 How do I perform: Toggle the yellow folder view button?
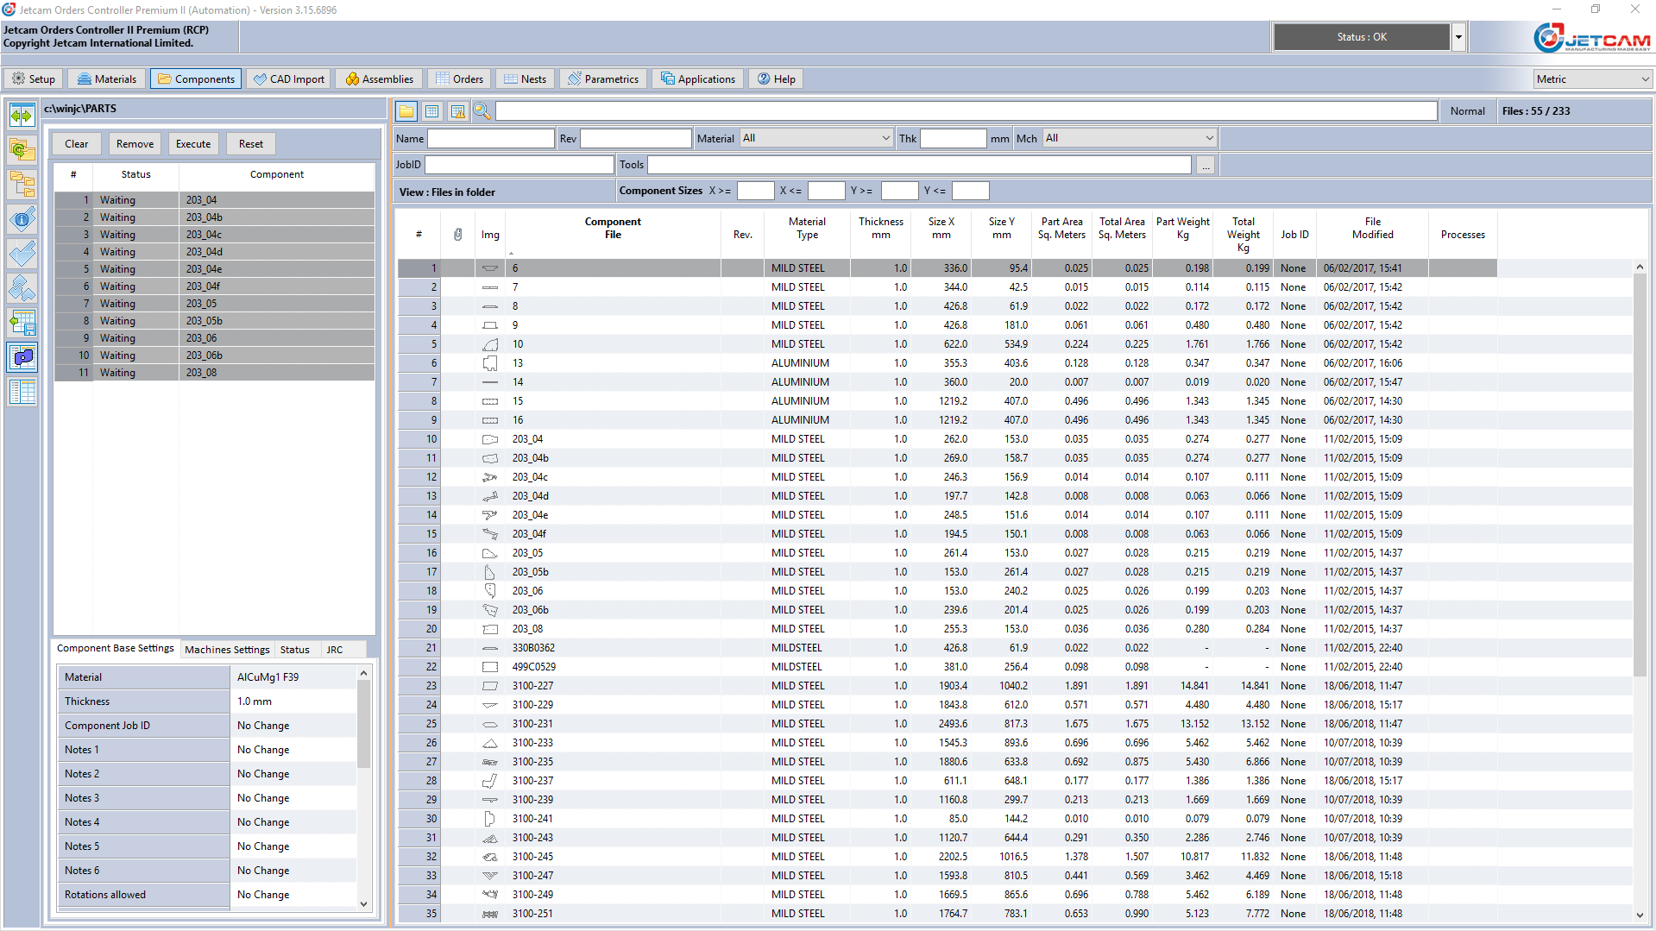click(x=406, y=111)
